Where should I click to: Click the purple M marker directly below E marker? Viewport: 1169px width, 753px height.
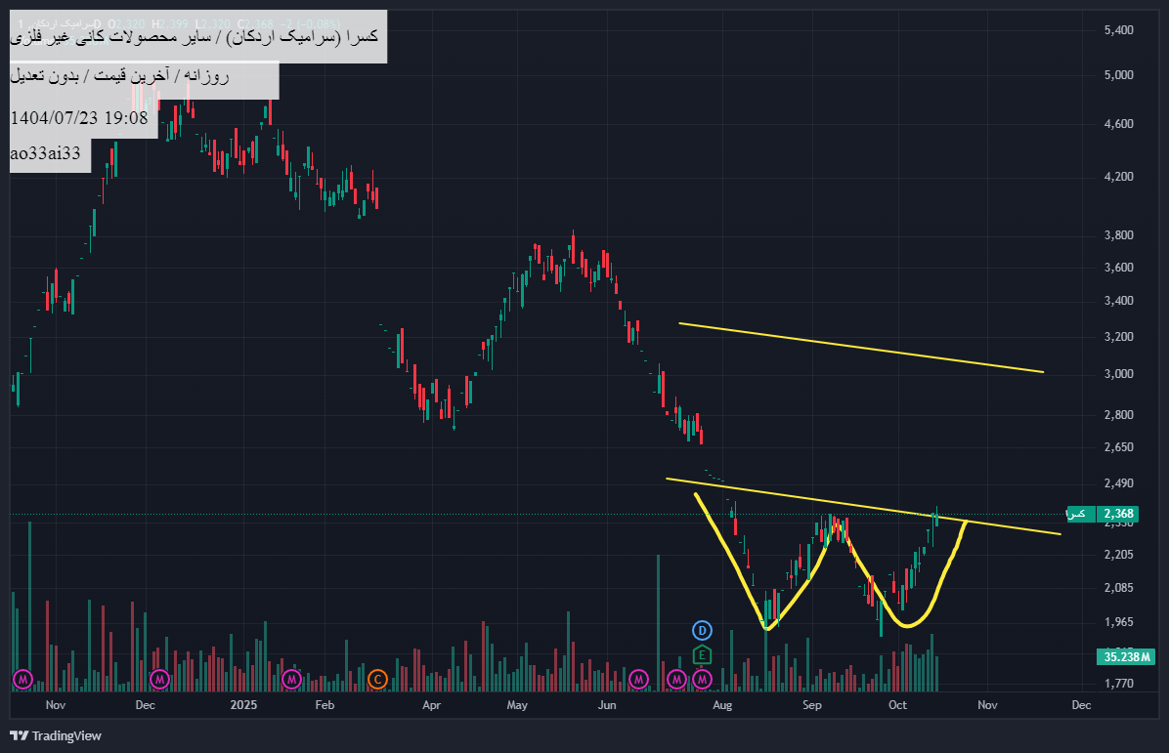(x=702, y=678)
